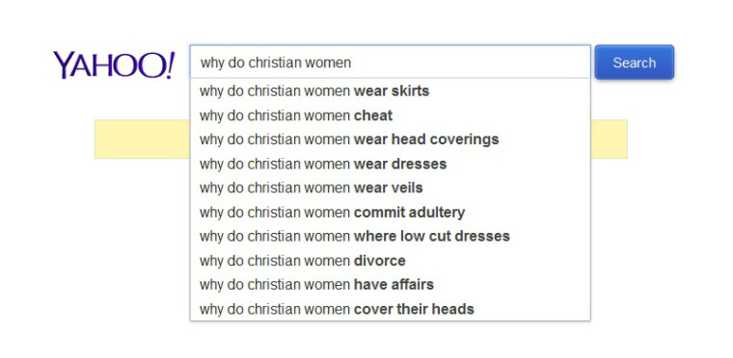
Task: Click the exclamation mark of the Yahoo logo
Action: point(170,64)
